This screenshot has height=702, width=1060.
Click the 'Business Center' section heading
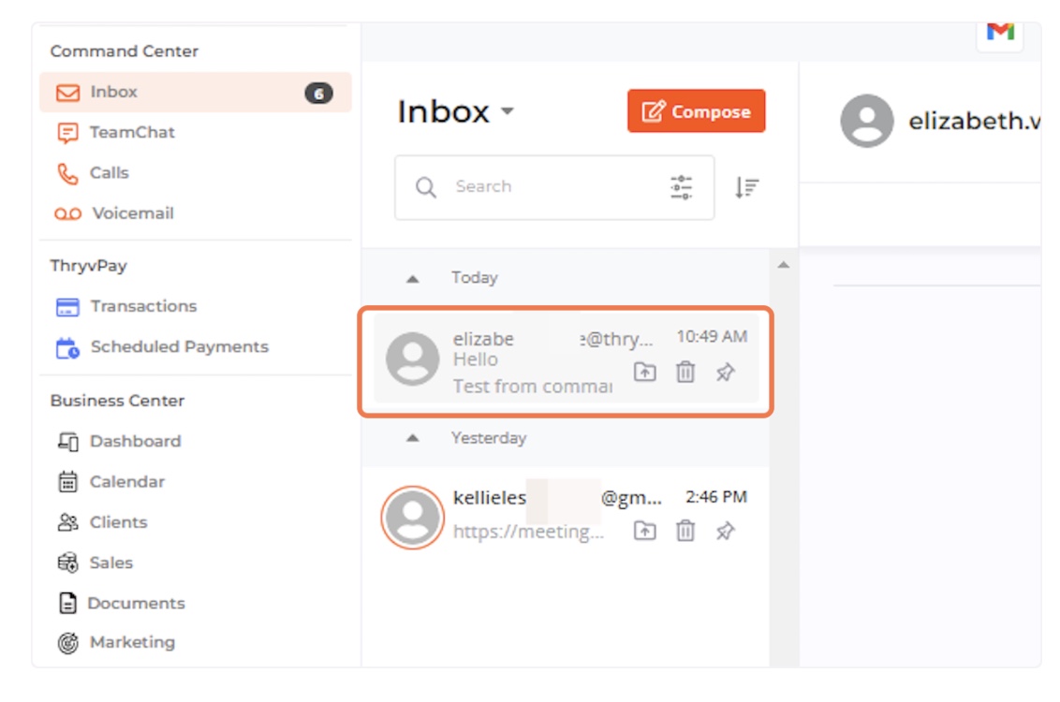(x=117, y=401)
